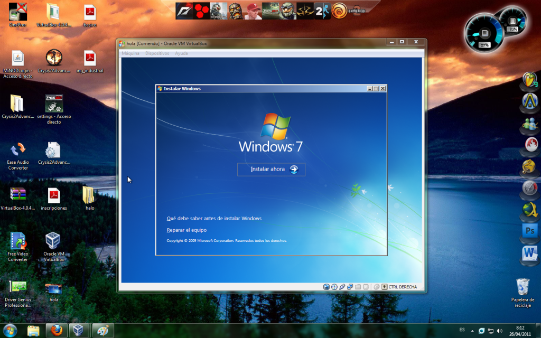541x338 pixels.
Task: Click the CPU usage gauge gadget
Action: pos(484,34)
